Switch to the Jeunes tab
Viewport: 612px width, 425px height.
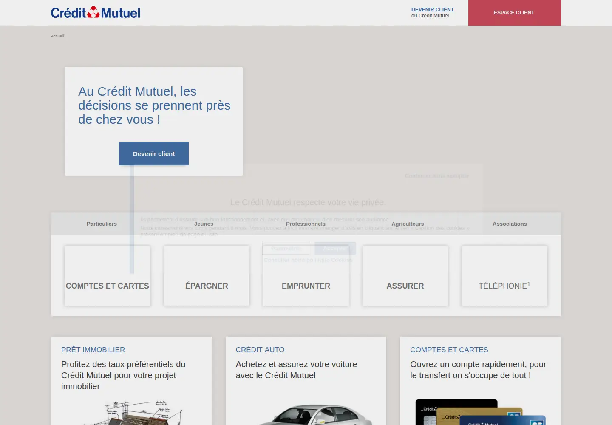(x=204, y=224)
